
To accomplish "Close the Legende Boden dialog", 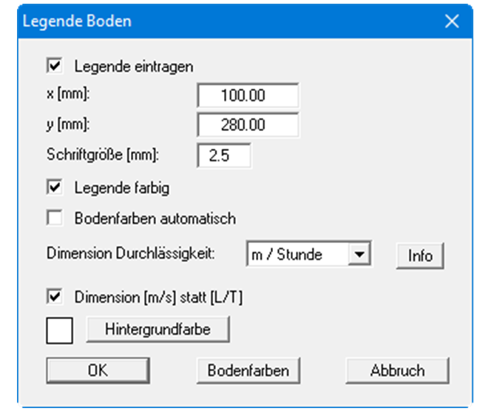I will click(x=451, y=21).
